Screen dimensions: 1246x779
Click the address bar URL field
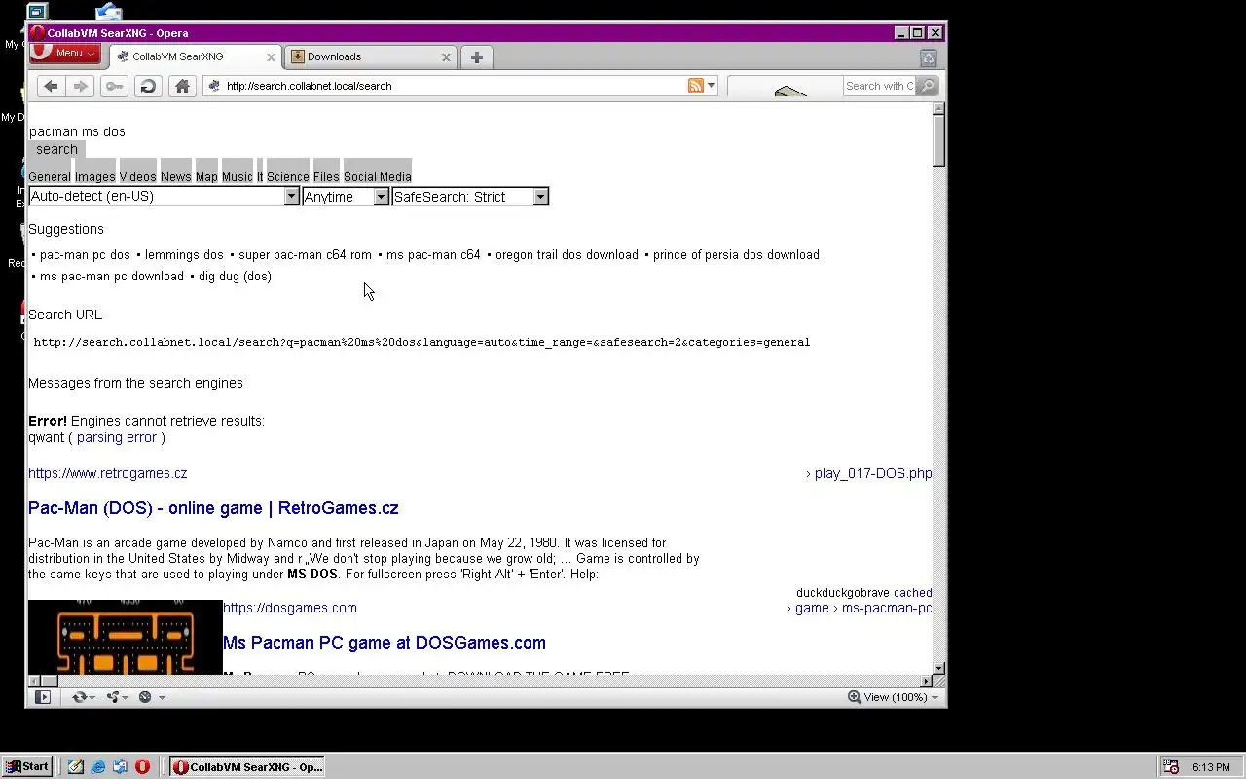click(x=454, y=86)
